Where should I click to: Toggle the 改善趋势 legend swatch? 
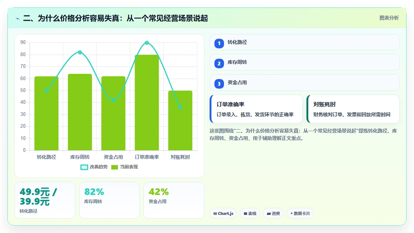(x=84, y=167)
